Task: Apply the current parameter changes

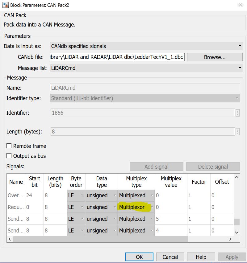Action: click(x=232, y=257)
